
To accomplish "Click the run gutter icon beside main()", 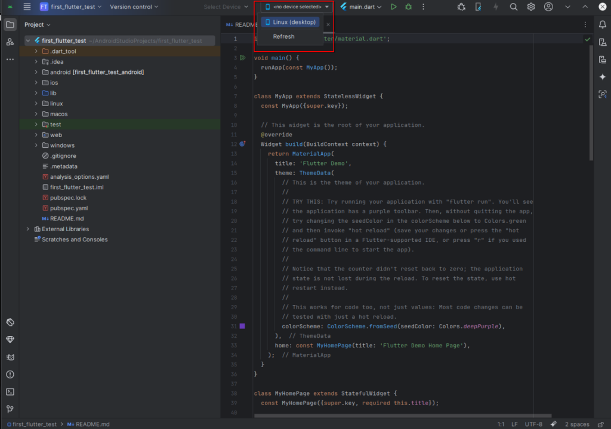I will click(243, 58).
